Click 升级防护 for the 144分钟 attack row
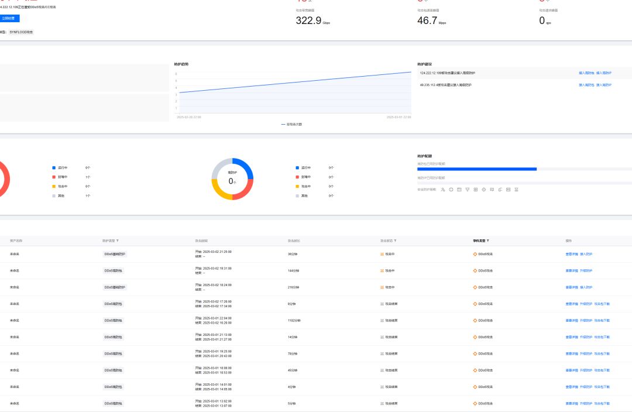Screen dimensions: 632x412 click(586, 271)
